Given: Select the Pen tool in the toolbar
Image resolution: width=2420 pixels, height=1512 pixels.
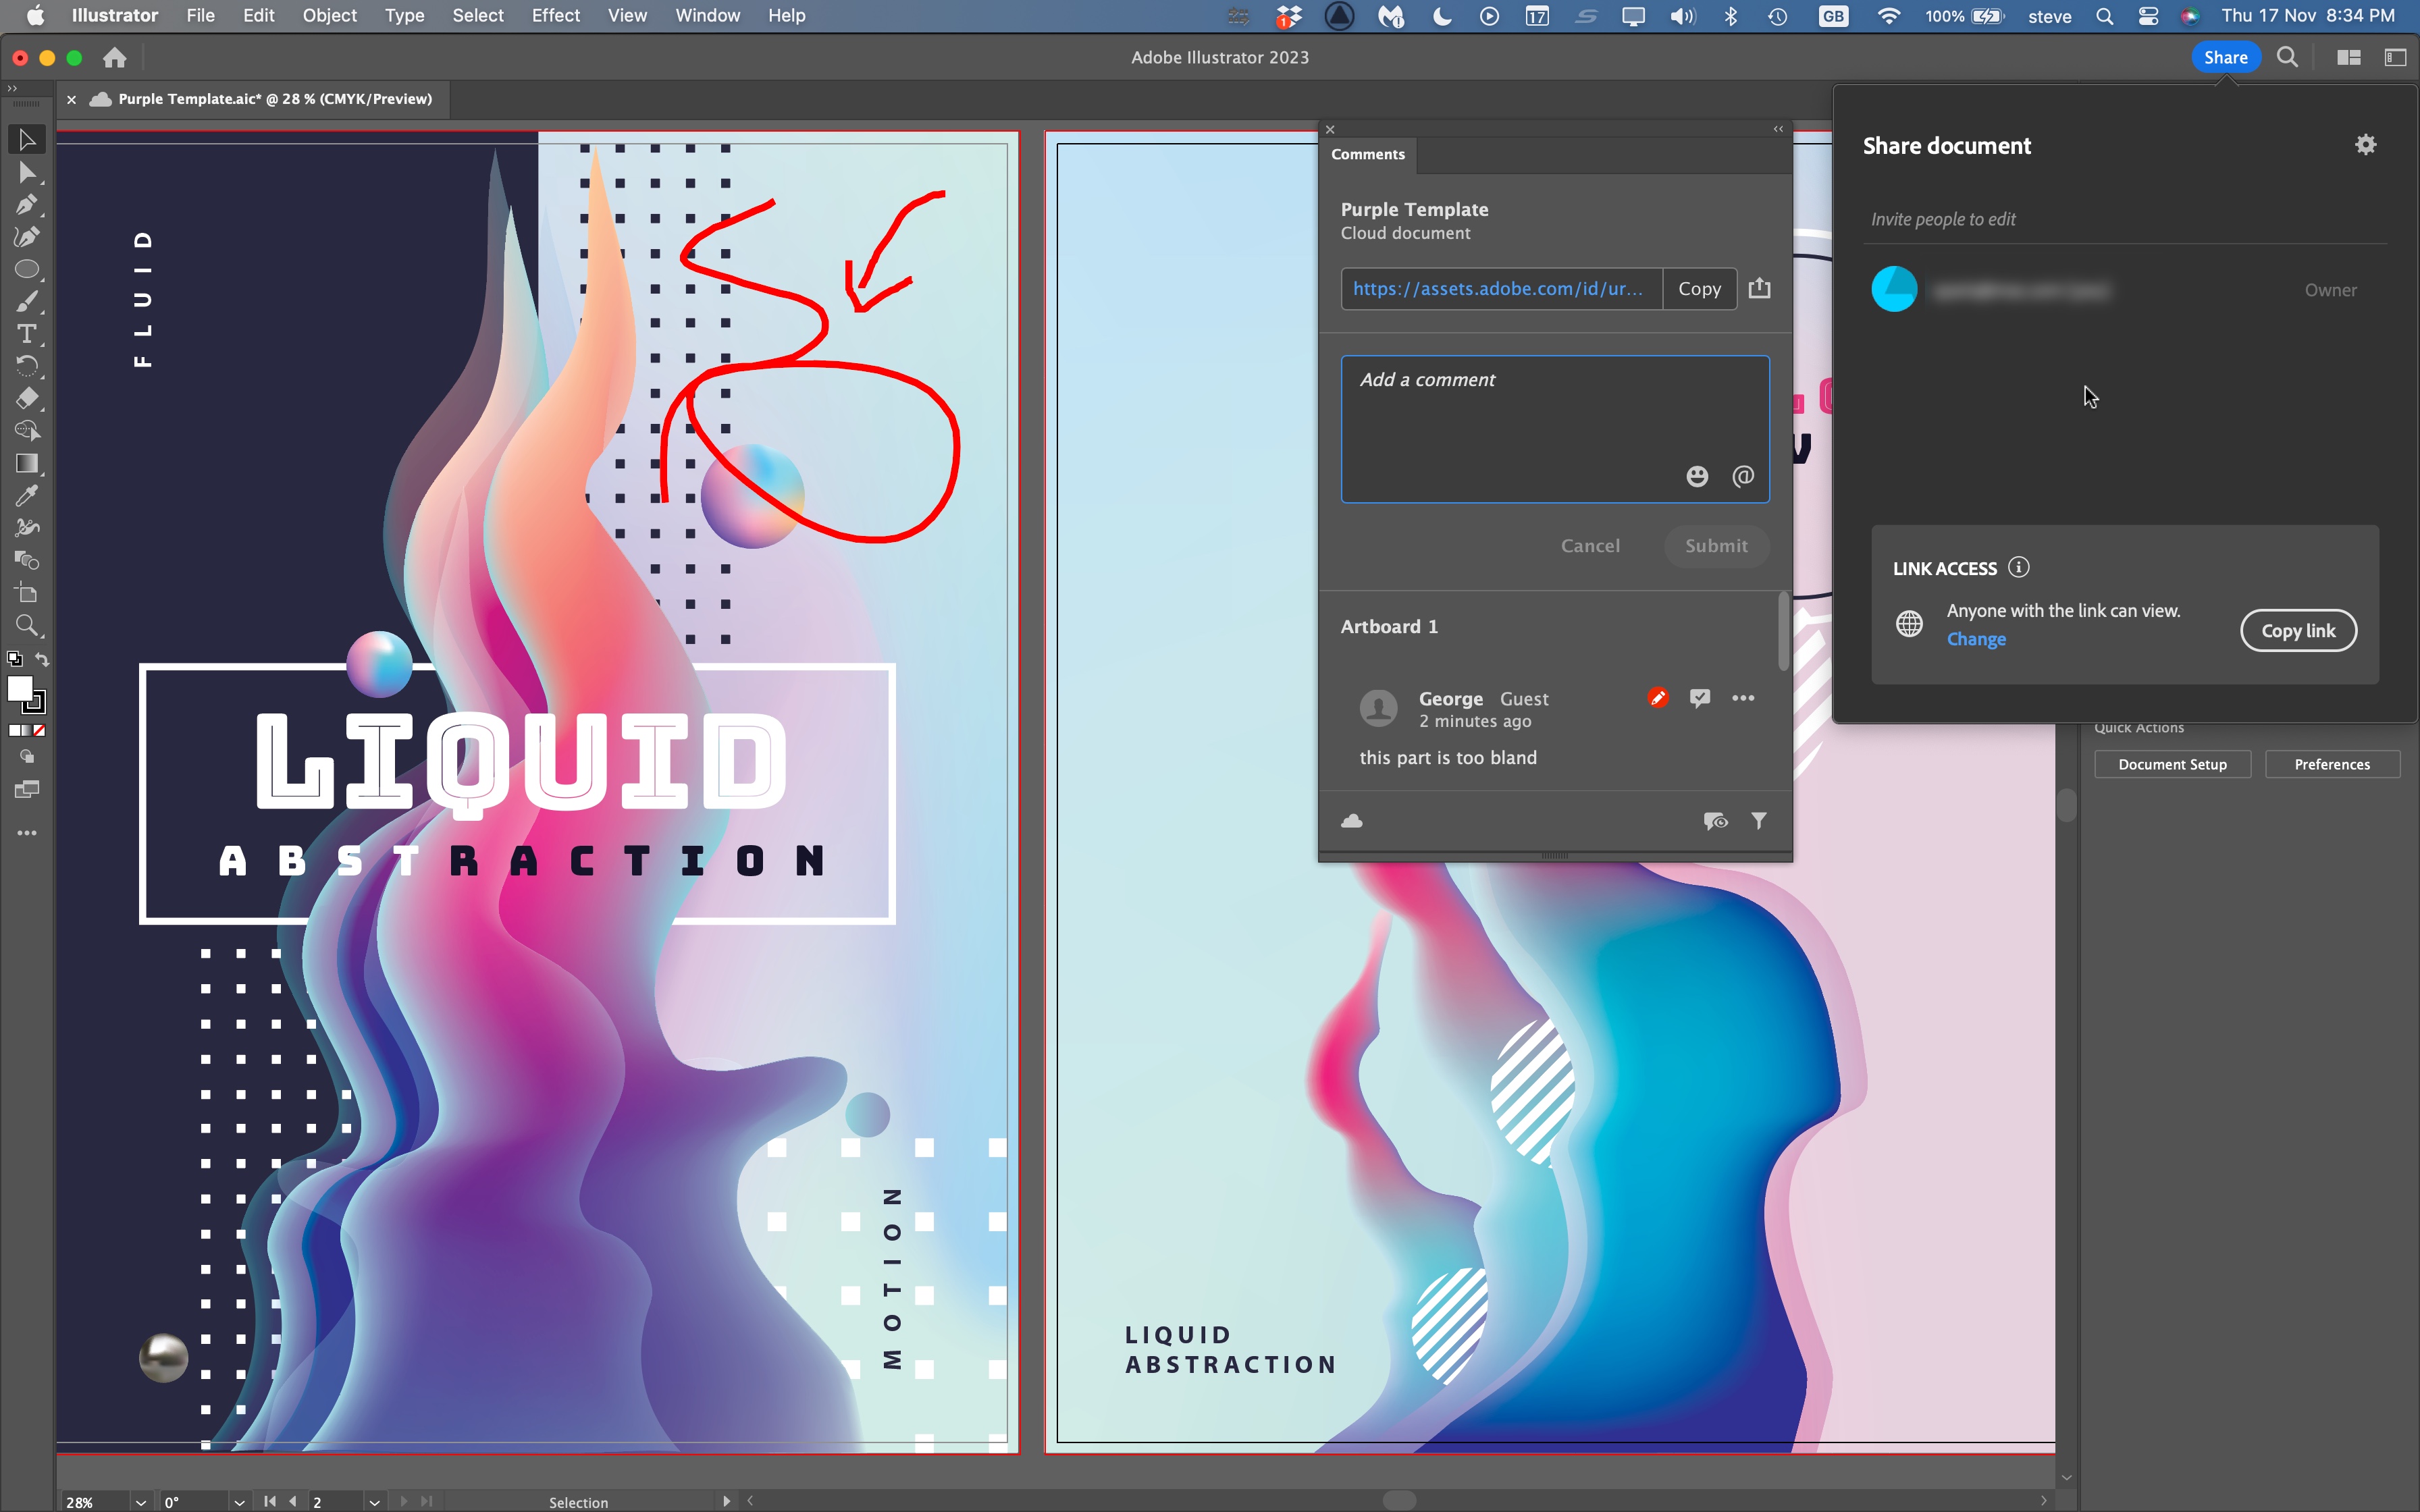Looking at the screenshot, I should pos(28,205).
